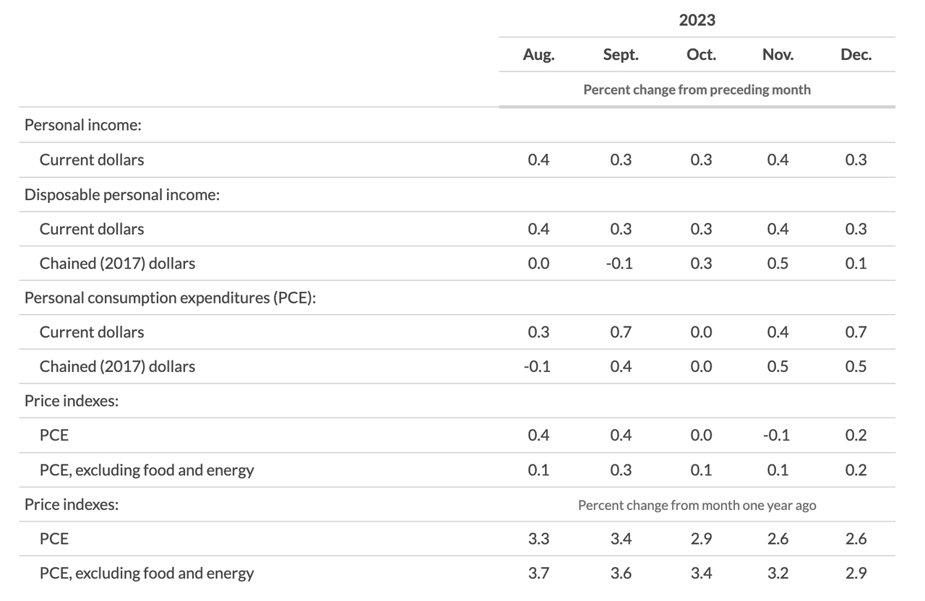Click the "Personal income:" row label
925x601 pixels.
82,125
